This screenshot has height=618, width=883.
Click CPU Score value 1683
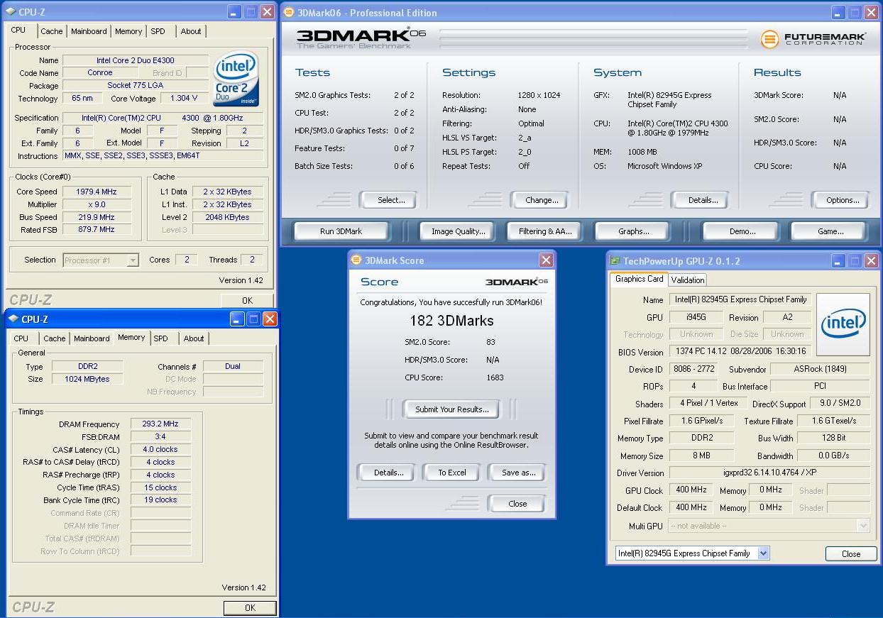495,377
